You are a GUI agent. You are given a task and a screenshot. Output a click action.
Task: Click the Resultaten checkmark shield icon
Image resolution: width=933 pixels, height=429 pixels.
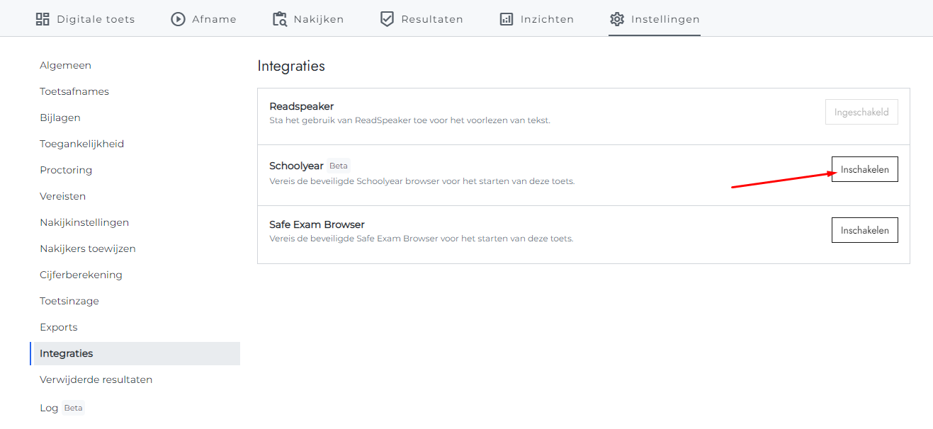tap(387, 19)
